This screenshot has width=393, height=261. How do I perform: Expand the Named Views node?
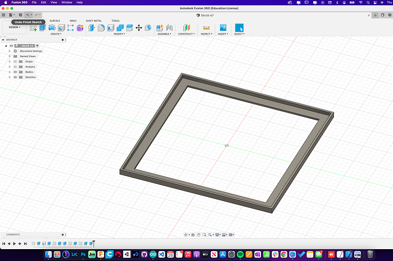pos(9,56)
